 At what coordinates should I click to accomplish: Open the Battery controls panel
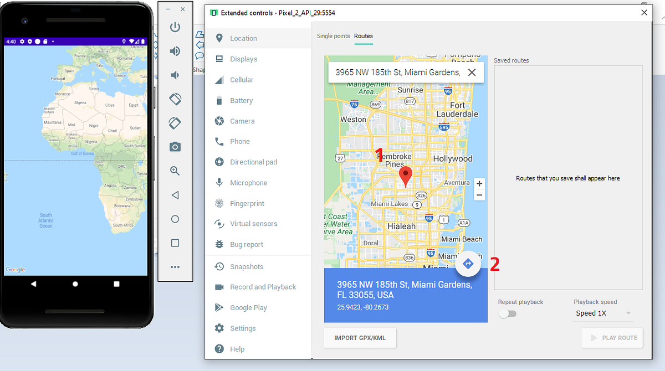pyautogui.click(x=244, y=100)
